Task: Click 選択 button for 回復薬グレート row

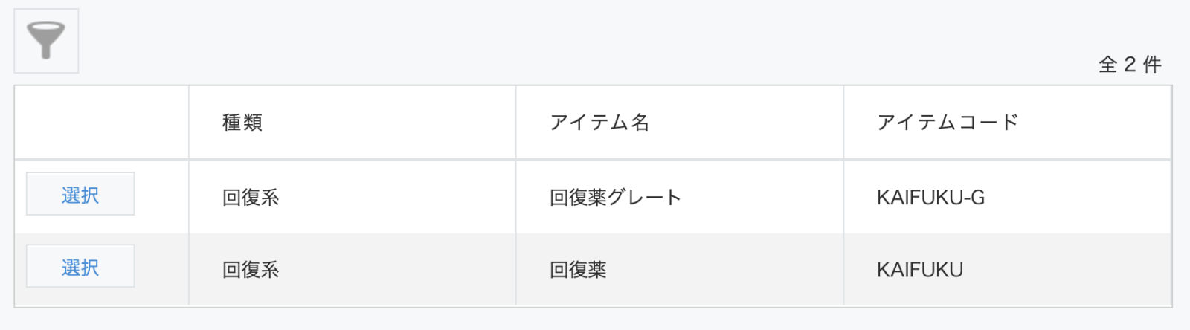Action: click(x=80, y=194)
